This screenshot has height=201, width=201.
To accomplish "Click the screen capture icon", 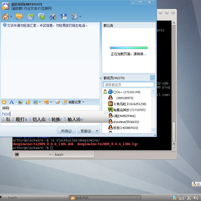I will [x=35, y=102].
